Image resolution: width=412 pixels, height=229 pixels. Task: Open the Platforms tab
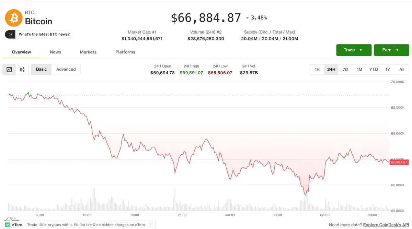[x=125, y=52]
